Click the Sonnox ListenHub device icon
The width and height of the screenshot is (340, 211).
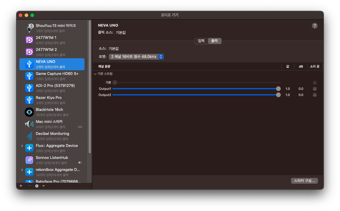[x=29, y=160]
